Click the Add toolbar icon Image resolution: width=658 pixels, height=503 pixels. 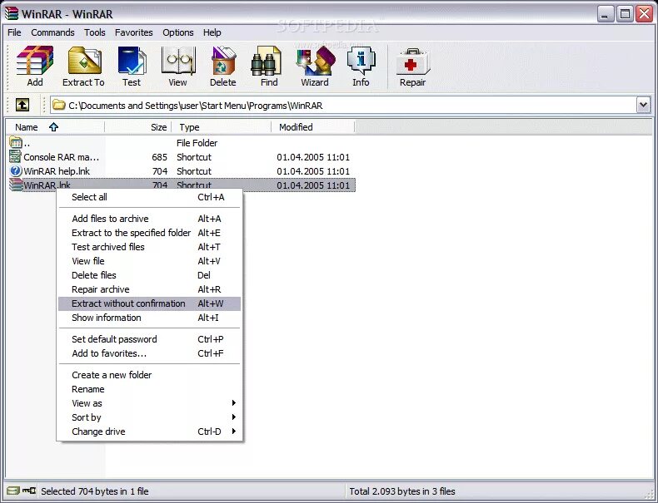coord(35,61)
